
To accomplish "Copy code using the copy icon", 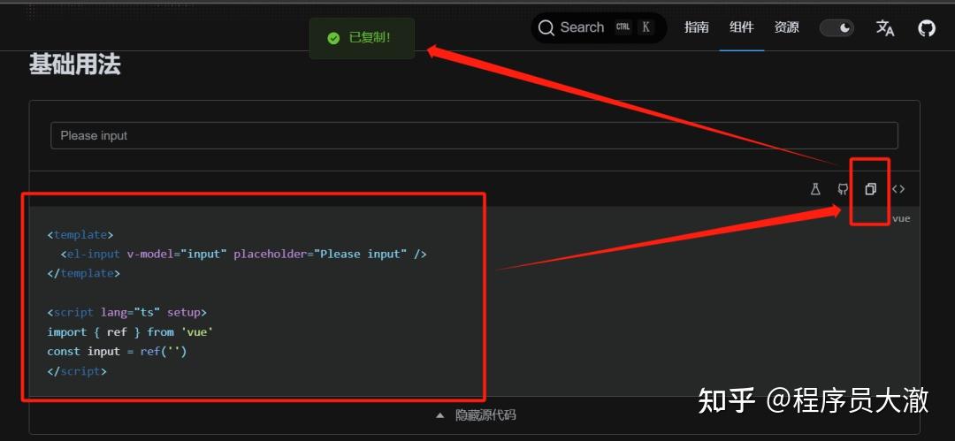I will 870,189.
